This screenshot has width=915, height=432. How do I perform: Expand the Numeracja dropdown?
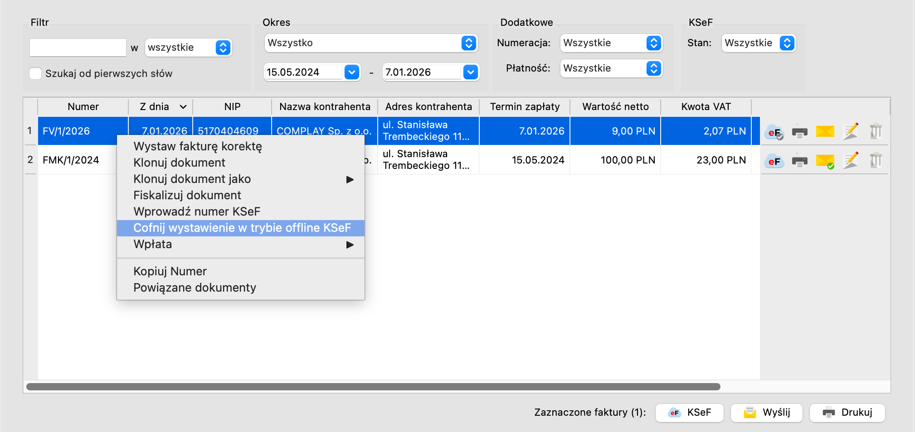tap(611, 43)
